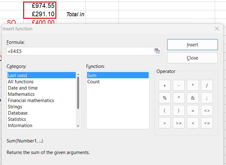
Task: Click the greater-than-or-equal operator button
Action: [x=179, y=123]
